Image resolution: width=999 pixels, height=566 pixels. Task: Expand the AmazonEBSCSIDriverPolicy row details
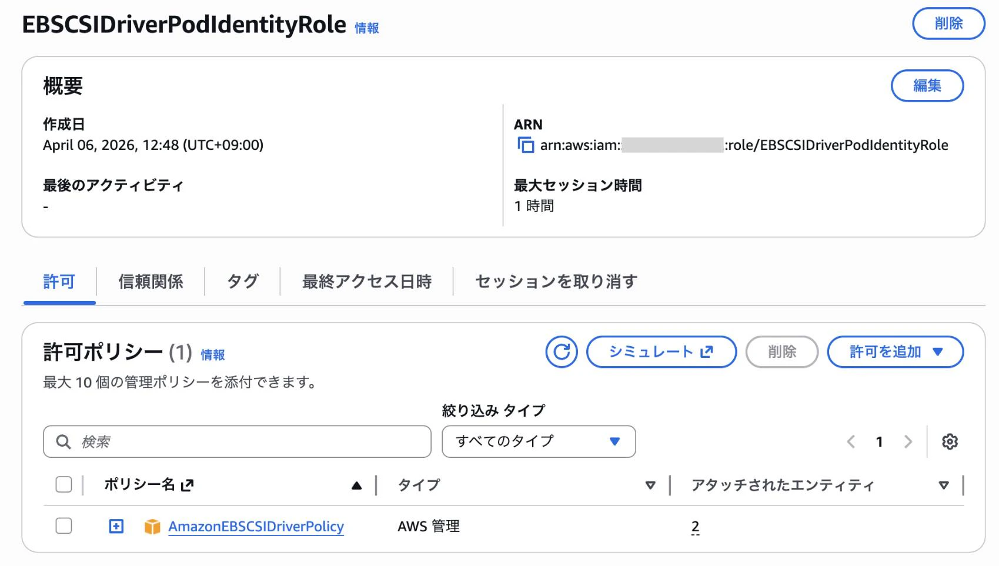(x=116, y=526)
